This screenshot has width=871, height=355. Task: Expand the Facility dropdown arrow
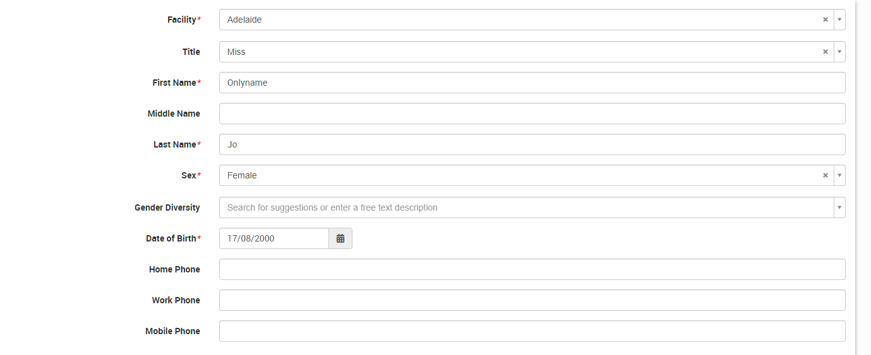click(839, 20)
